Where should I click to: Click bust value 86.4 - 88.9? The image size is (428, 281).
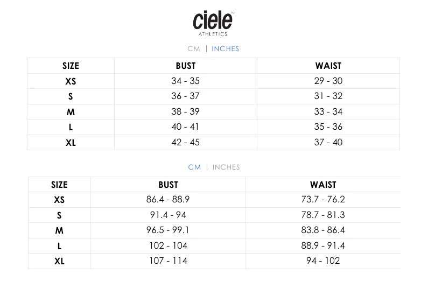coord(168,199)
